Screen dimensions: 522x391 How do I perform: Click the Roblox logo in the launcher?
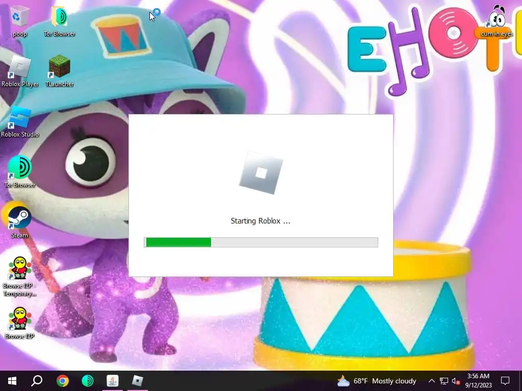(x=261, y=173)
